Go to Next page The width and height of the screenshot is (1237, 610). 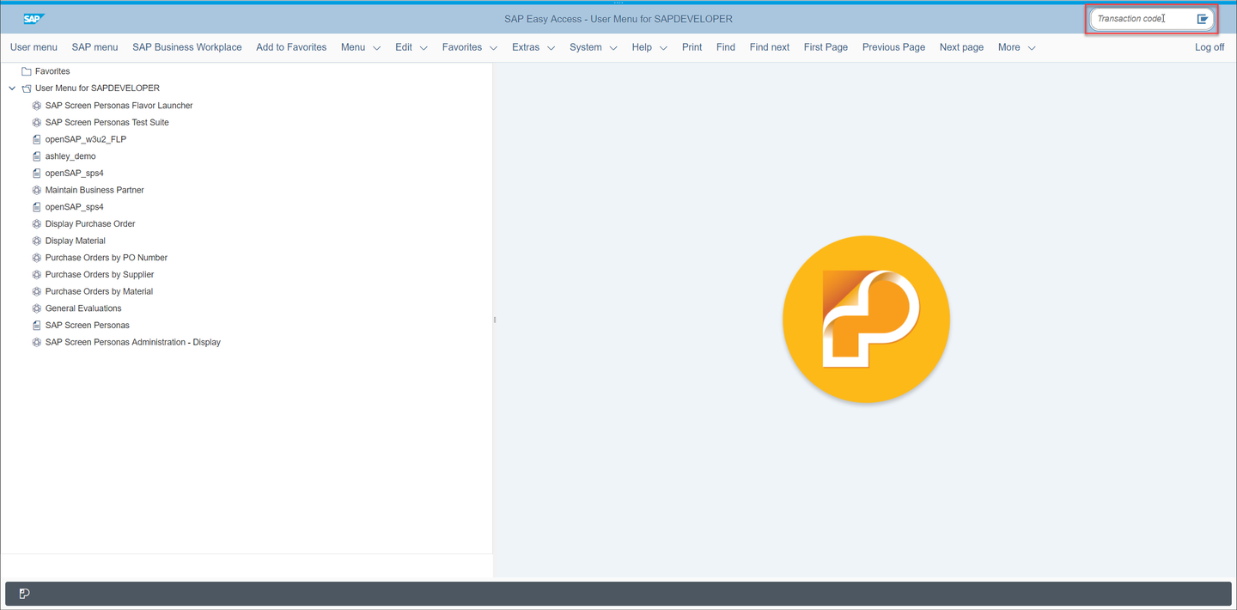click(961, 47)
